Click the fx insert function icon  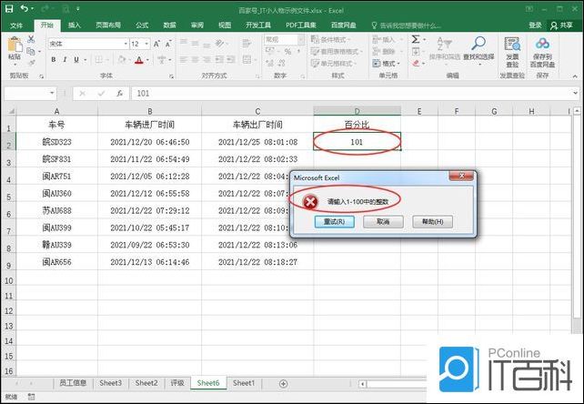click(x=117, y=93)
